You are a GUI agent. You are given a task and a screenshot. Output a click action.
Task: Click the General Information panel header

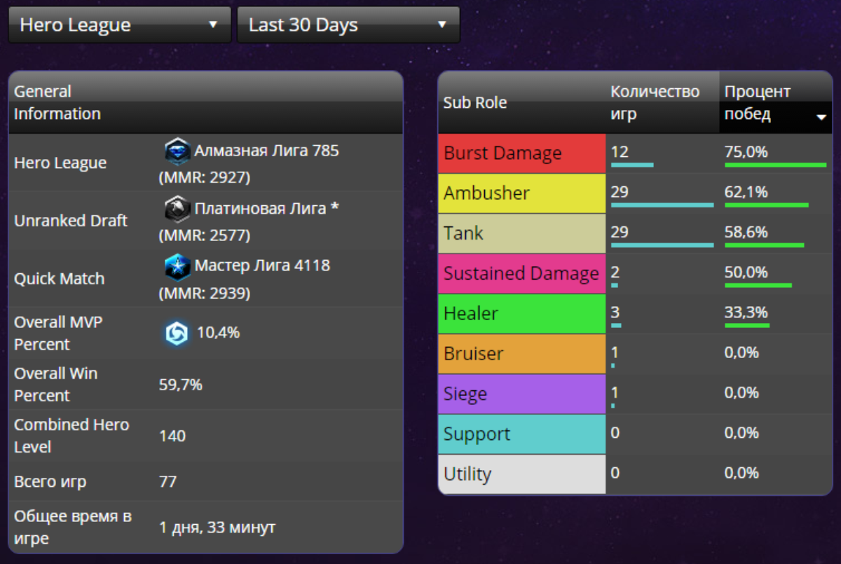[206, 102]
